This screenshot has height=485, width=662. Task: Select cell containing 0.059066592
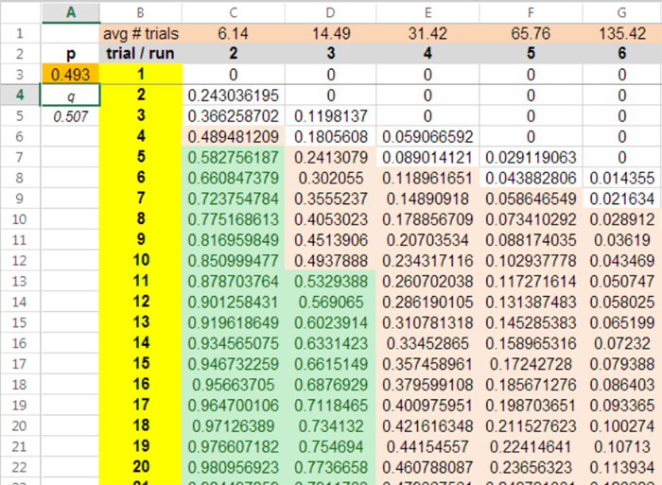(x=428, y=136)
